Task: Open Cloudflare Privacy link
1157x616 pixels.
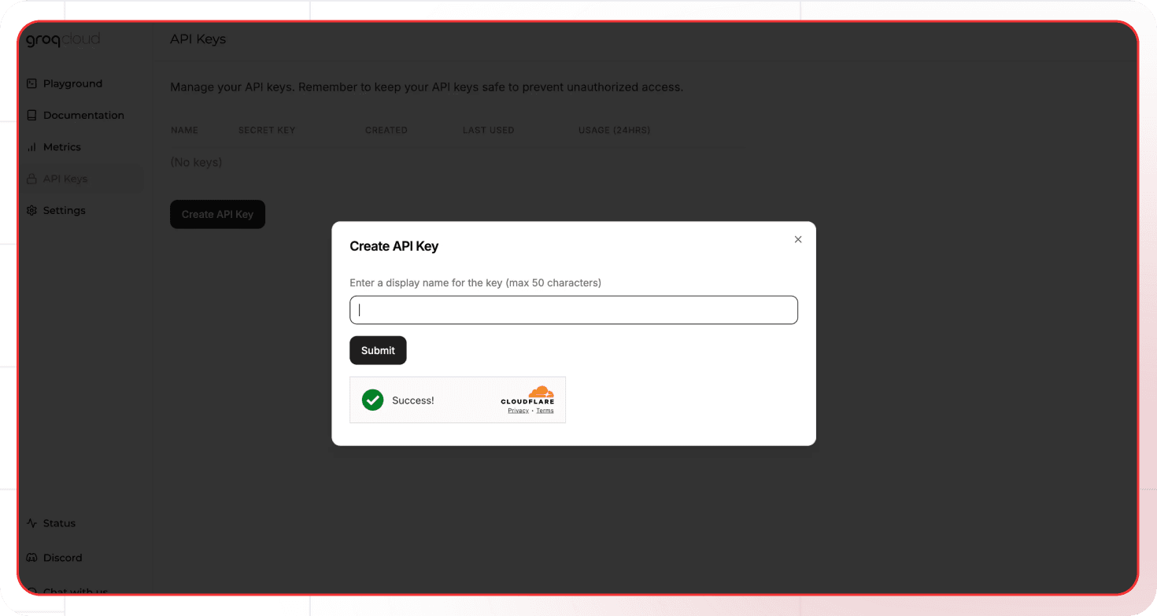Action: 518,411
